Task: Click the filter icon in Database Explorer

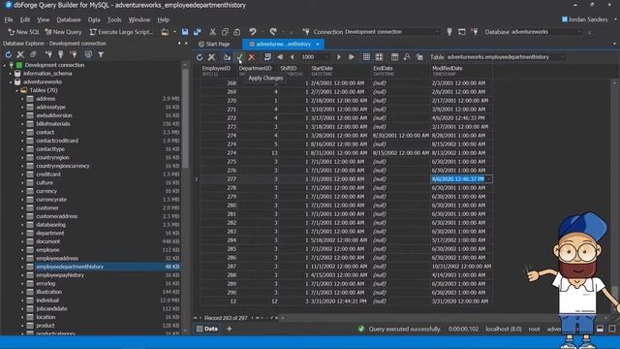Action: point(101,54)
